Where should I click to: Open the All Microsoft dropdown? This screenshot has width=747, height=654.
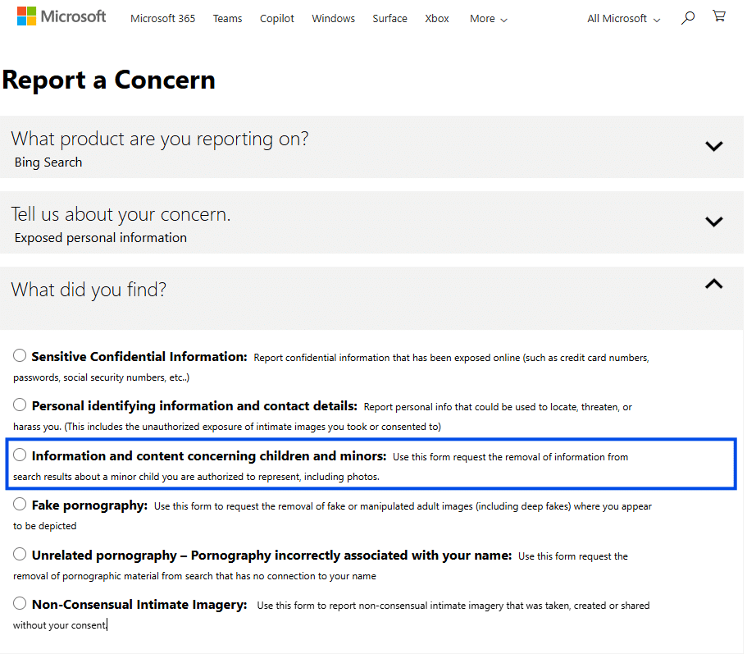623,19
